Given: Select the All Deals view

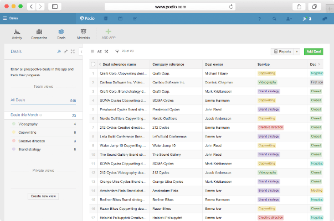Looking at the screenshot, I should 43,100.
